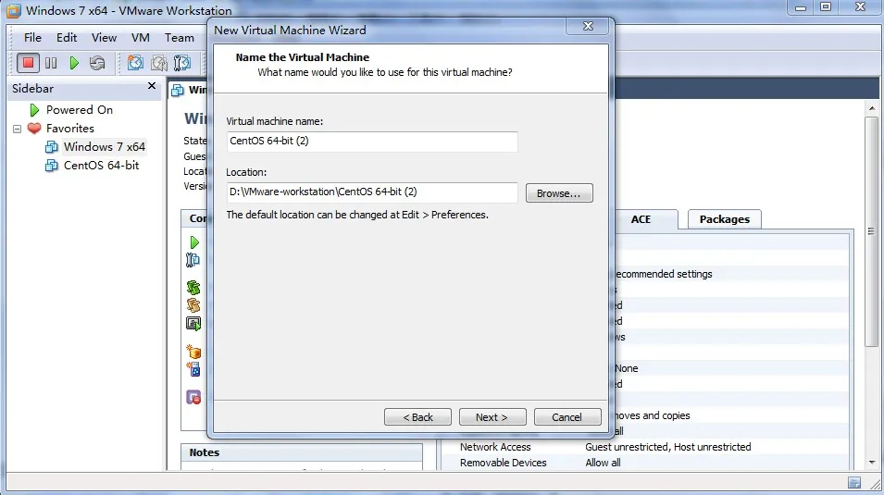The image size is (884, 495).
Task: Click the Next > button
Action: click(492, 417)
